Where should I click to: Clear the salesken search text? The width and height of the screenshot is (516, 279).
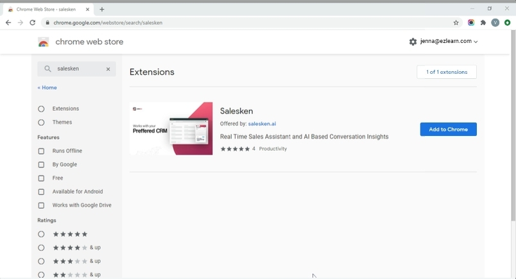108,69
